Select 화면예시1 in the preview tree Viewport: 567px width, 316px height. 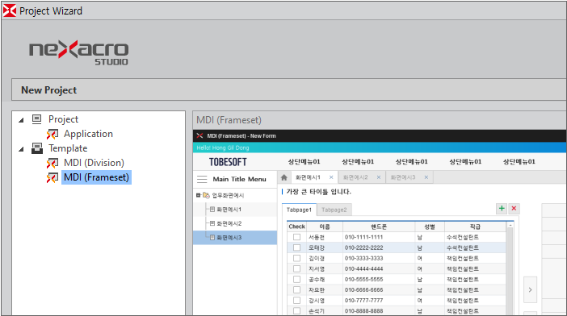pyautogui.click(x=229, y=210)
